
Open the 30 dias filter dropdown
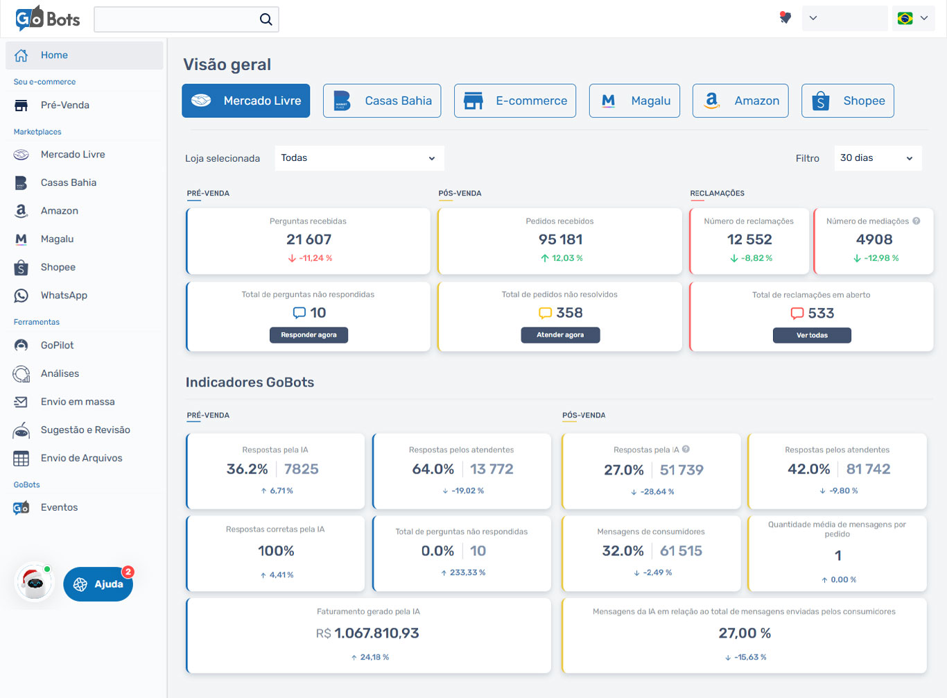click(x=876, y=158)
